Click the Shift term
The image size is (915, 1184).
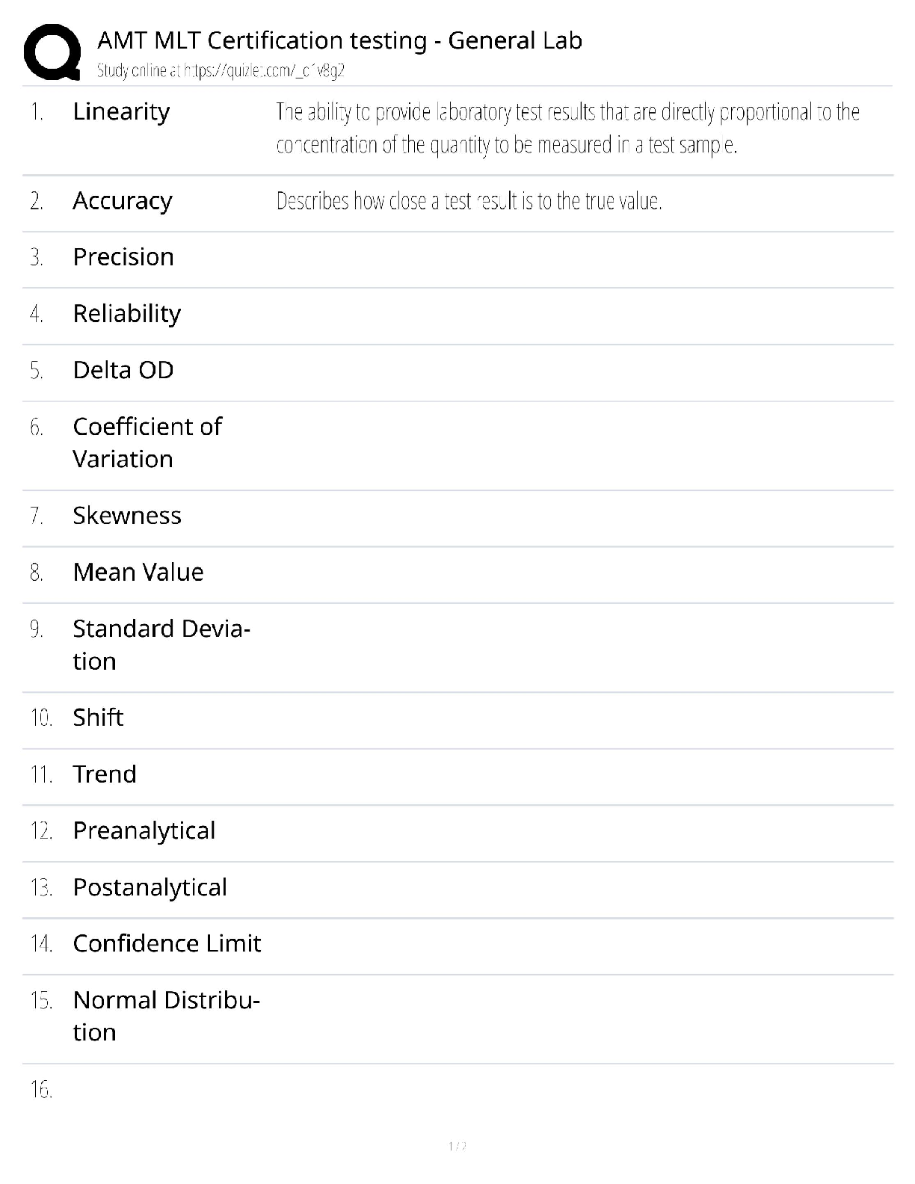pos(98,718)
